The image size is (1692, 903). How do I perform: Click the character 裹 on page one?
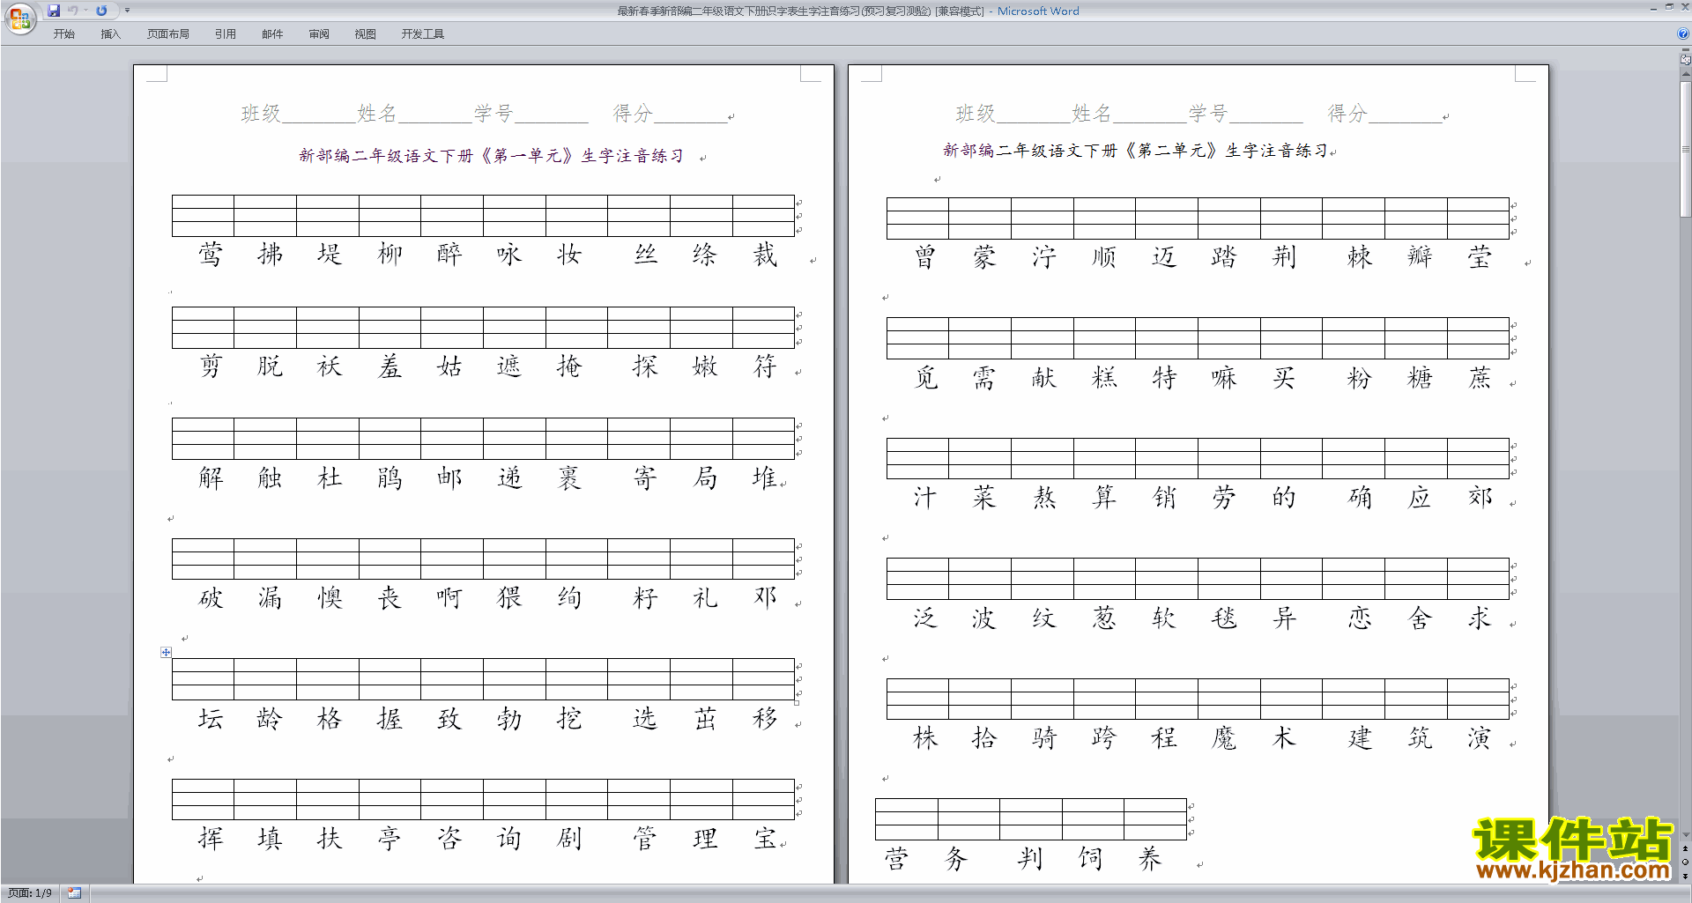[x=569, y=478]
